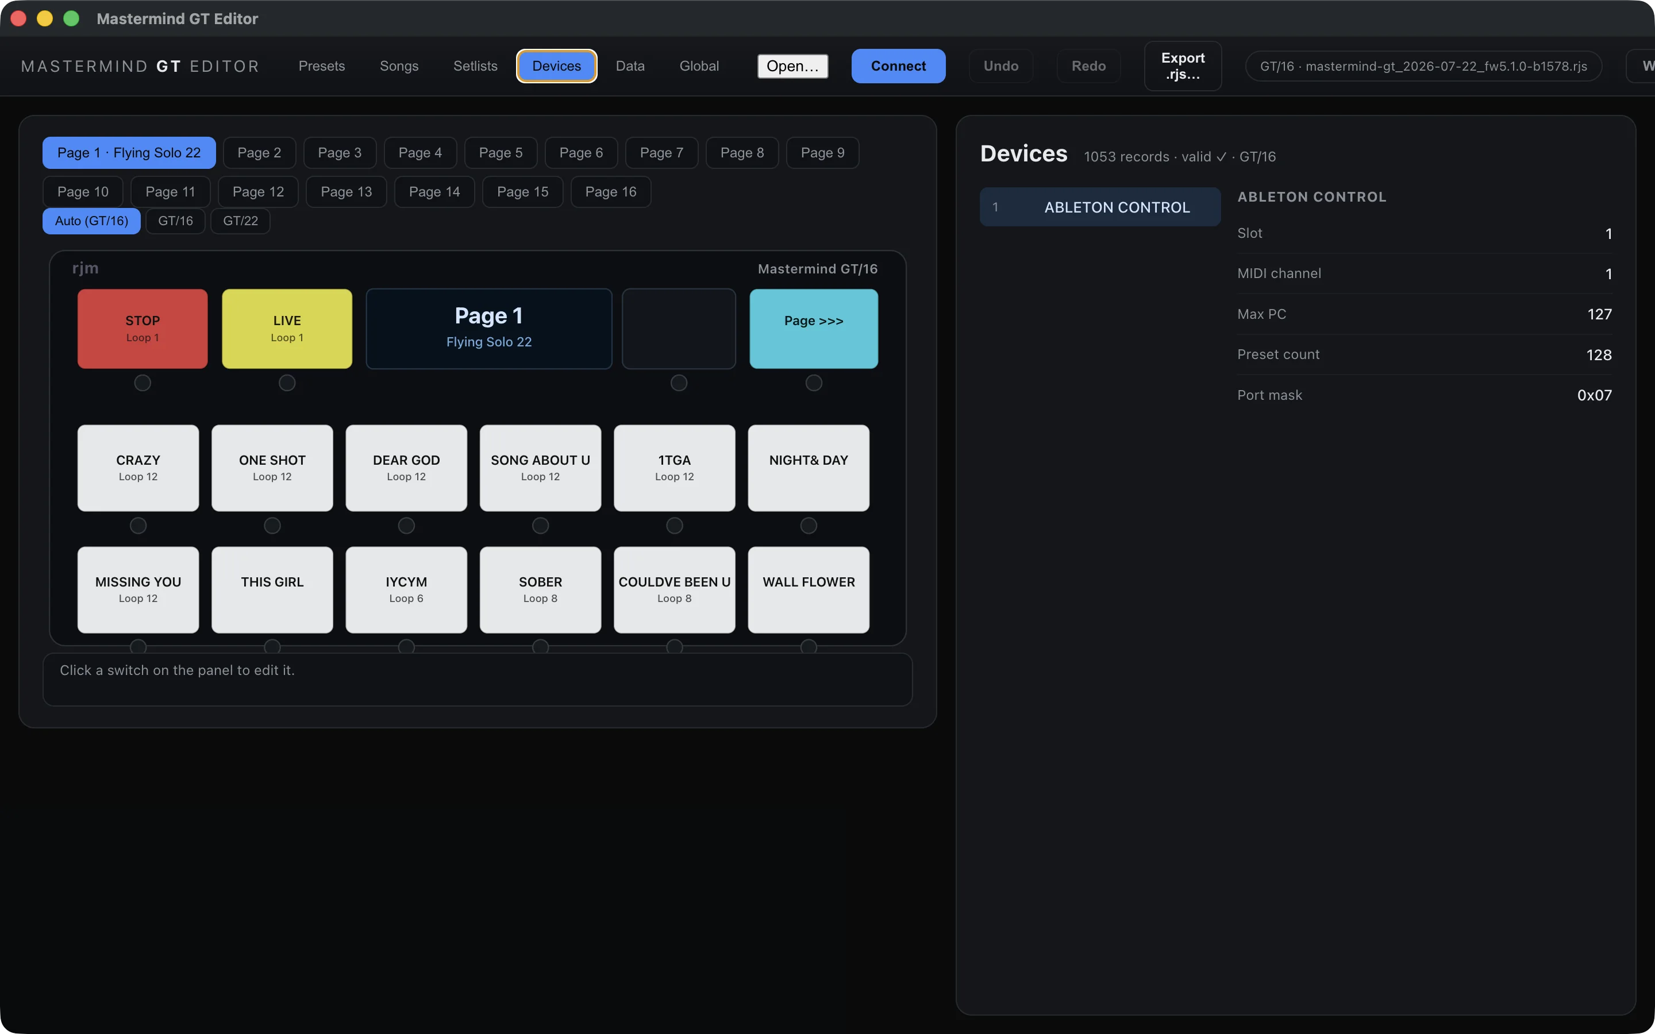Click Export .rjs… button
This screenshot has height=1034, width=1655.
1183,65
